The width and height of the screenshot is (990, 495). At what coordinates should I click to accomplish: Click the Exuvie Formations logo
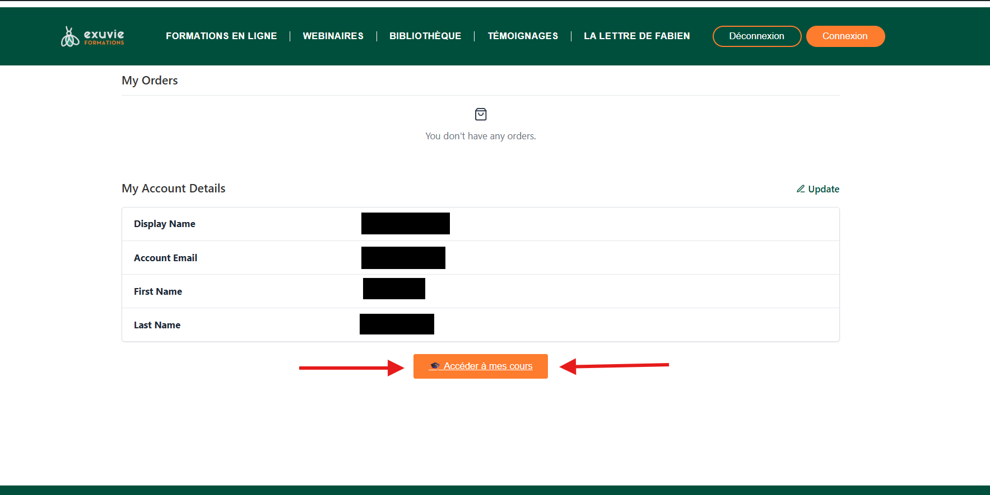click(92, 37)
